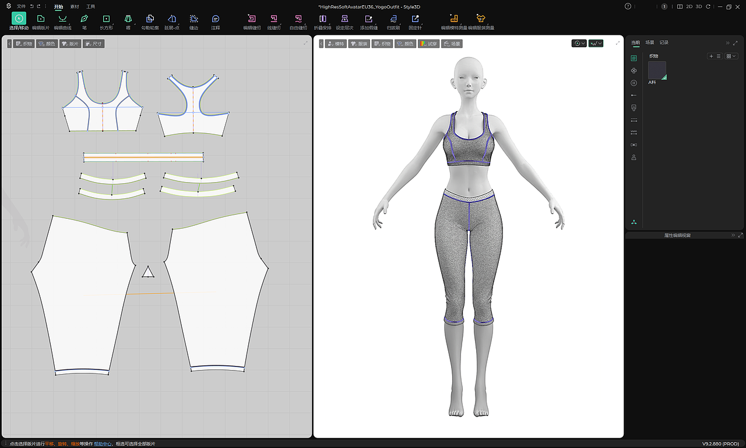The height and width of the screenshot is (448, 746).
Task: Open the 记录 tab in the right panel
Action: coord(664,42)
